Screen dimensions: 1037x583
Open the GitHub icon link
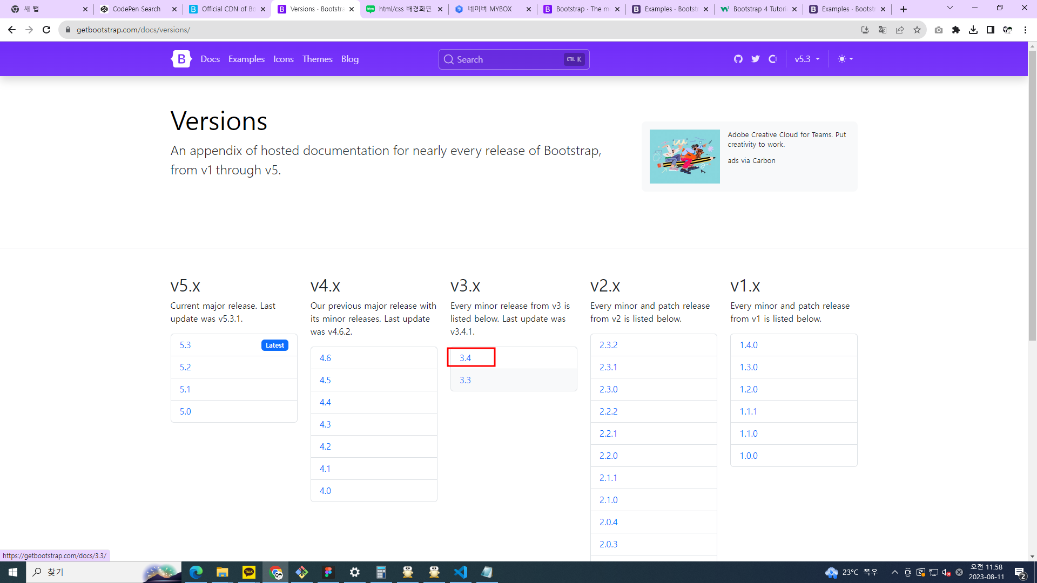[x=738, y=59]
